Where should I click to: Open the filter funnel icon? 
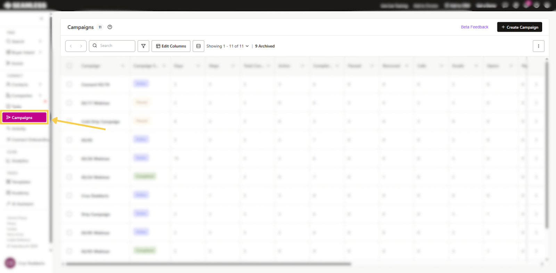click(x=144, y=46)
